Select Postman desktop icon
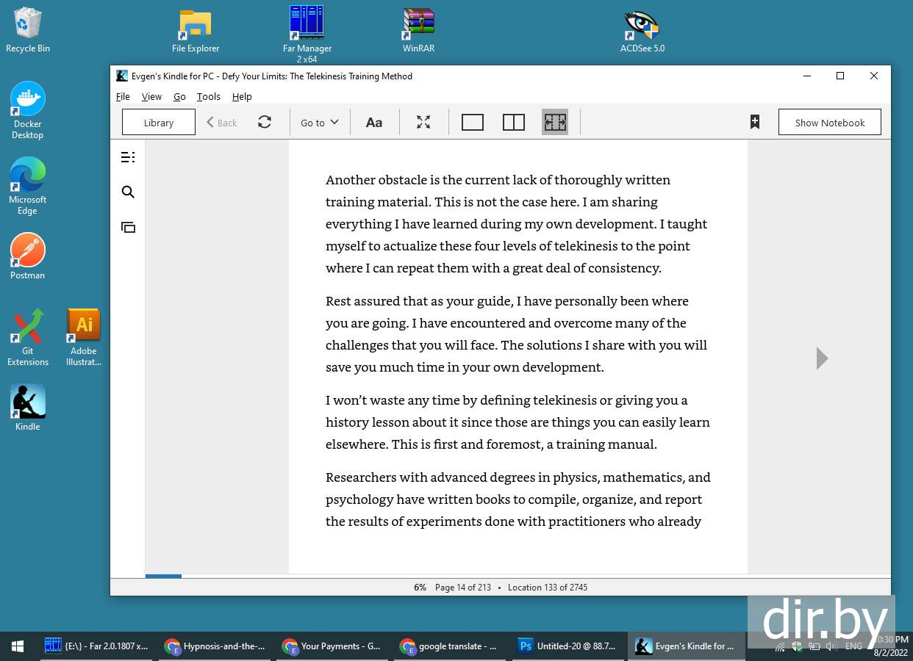The height and width of the screenshot is (661, 913). 28,257
